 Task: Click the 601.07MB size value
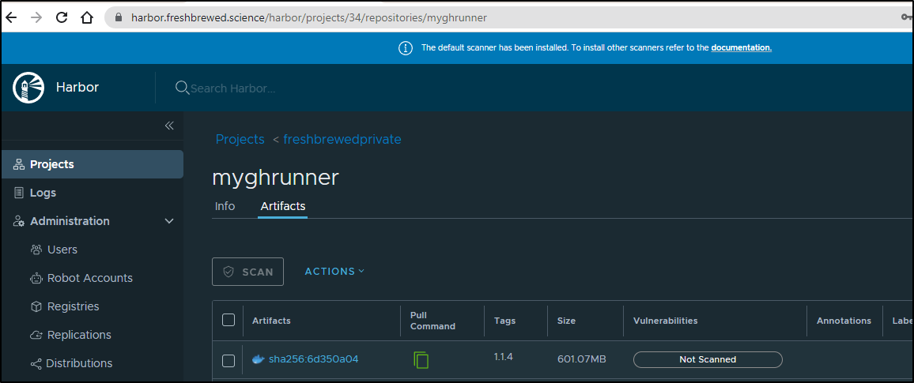[582, 360]
